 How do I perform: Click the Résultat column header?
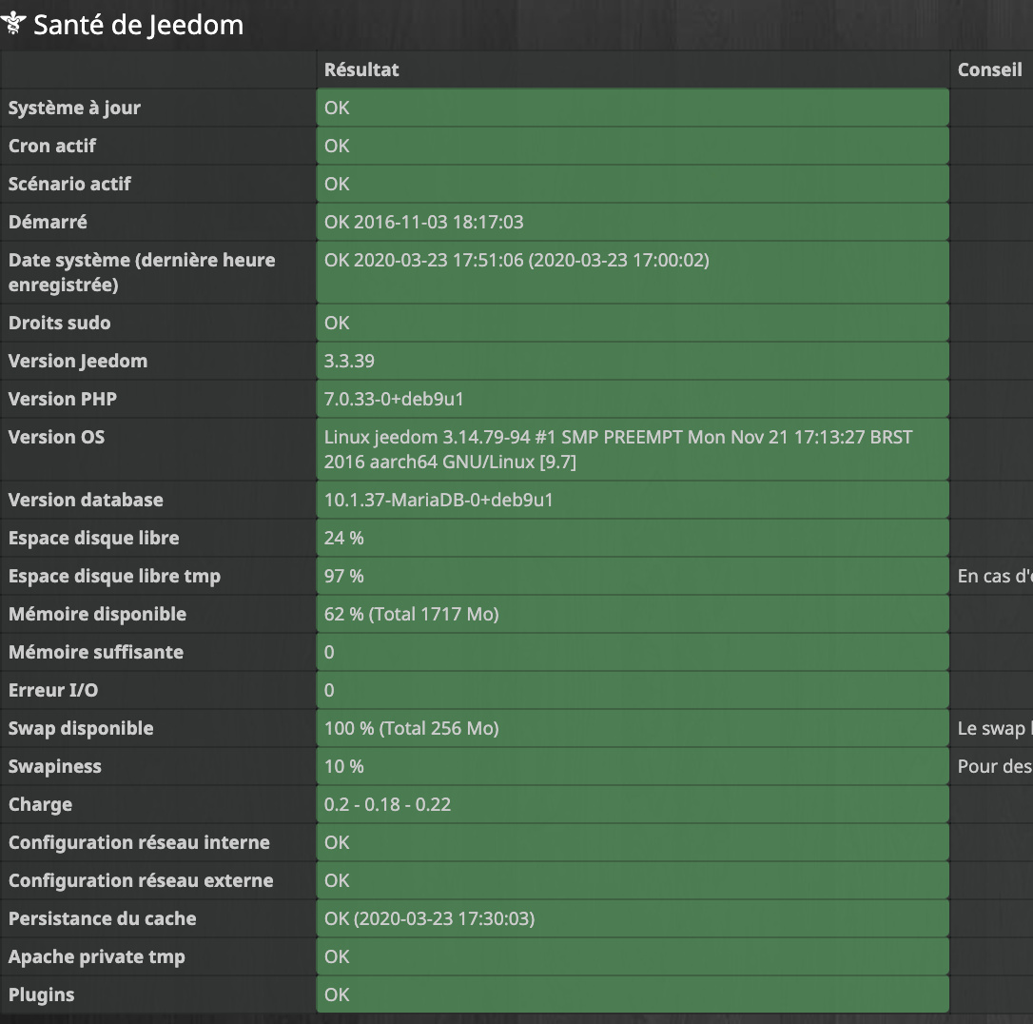coord(361,69)
